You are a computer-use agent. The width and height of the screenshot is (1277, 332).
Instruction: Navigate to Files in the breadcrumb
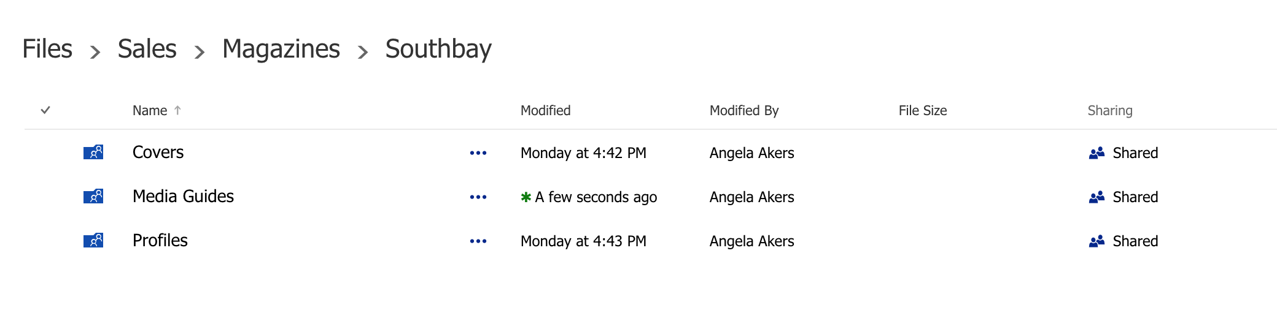47,49
